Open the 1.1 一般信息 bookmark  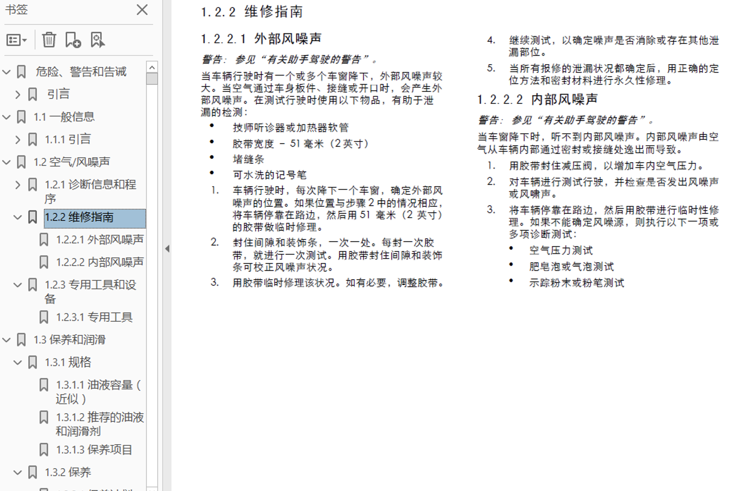coord(64,117)
